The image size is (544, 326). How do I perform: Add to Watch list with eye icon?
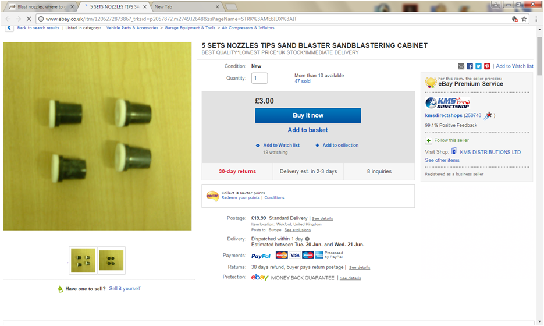(278, 145)
